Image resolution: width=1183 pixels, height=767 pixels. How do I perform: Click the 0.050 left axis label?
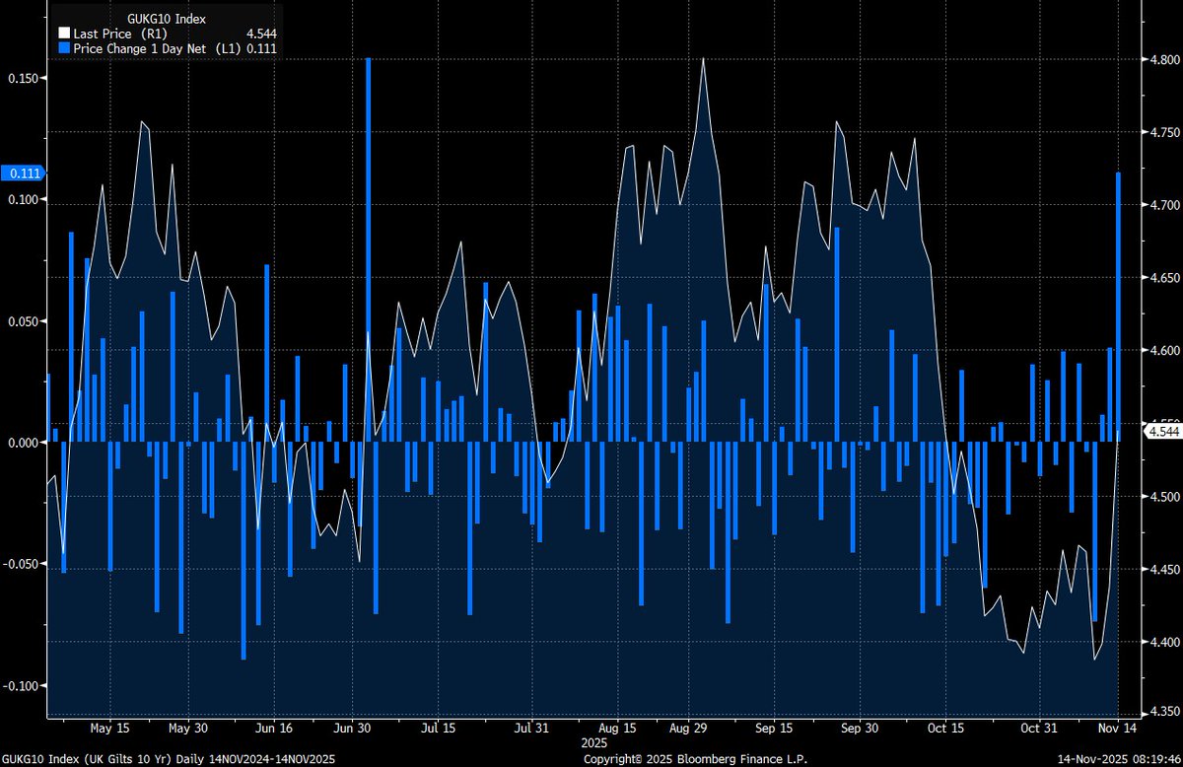point(22,321)
